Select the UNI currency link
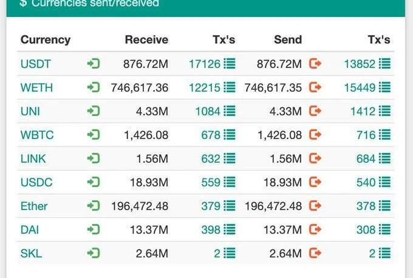The height and width of the screenshot is (278, 413). [x=30, y=111]
